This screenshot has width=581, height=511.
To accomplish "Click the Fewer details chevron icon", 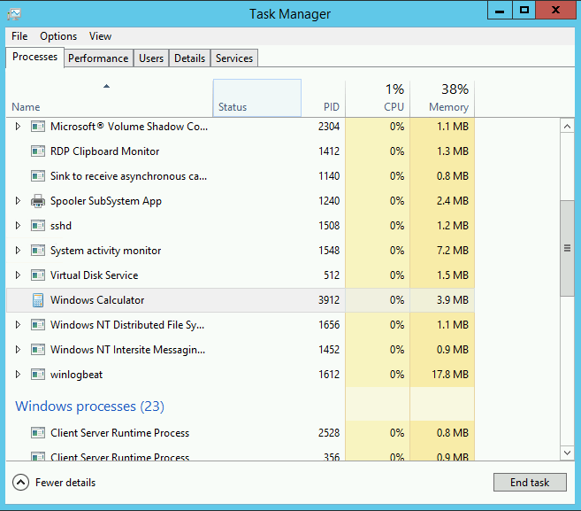I will (x=20, y=483).
